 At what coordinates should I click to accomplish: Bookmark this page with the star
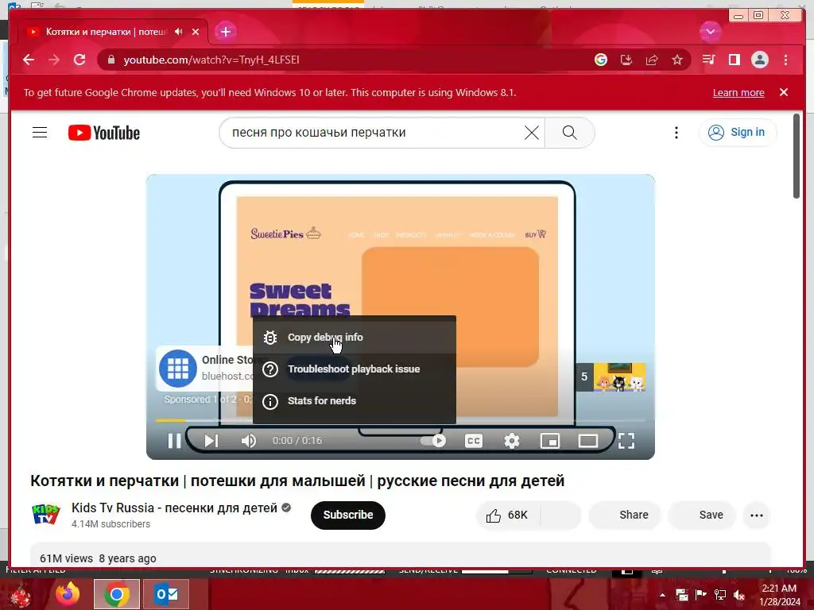(x=677, y=60)
